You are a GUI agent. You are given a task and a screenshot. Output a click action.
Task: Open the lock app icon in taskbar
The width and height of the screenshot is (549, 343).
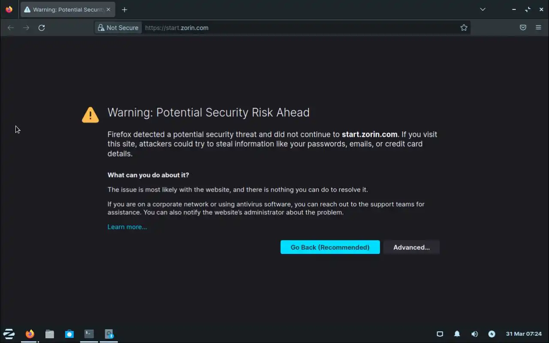click(109, 334)
